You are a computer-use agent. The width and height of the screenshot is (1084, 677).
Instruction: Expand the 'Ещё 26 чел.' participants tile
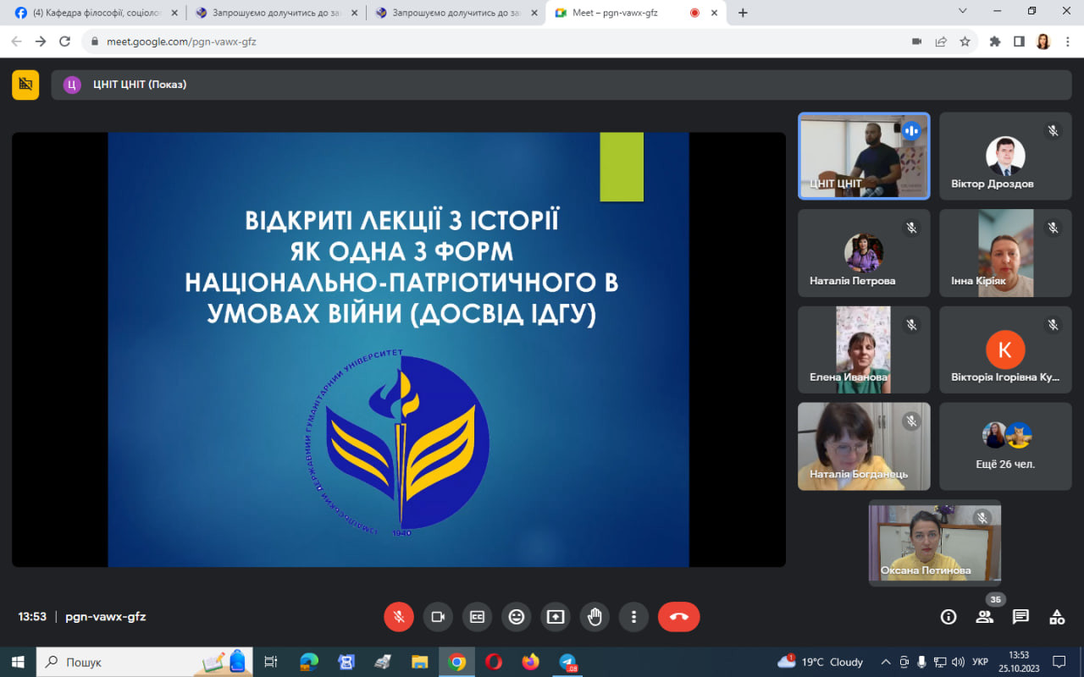1005,446
